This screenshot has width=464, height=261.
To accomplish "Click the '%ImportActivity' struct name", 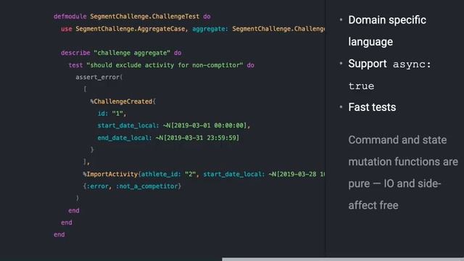I will 110,174.
